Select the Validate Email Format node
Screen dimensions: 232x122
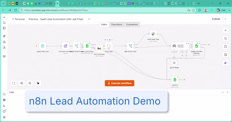click(76, 46)
